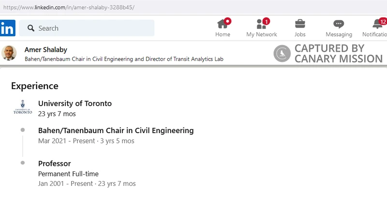The image size is (387, 198).
Task: Open the University of Toronto company link
Action: pyautogui.click(x=74, y=103)
